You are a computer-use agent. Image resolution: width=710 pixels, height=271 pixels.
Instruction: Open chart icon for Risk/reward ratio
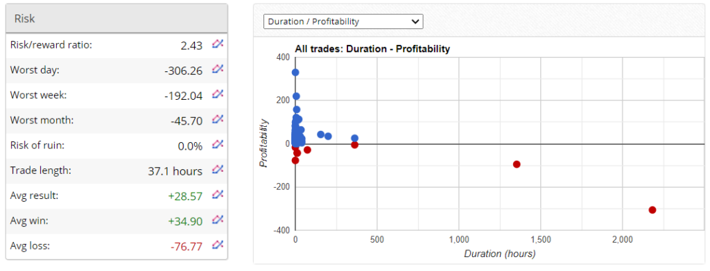tap(218, 44)
